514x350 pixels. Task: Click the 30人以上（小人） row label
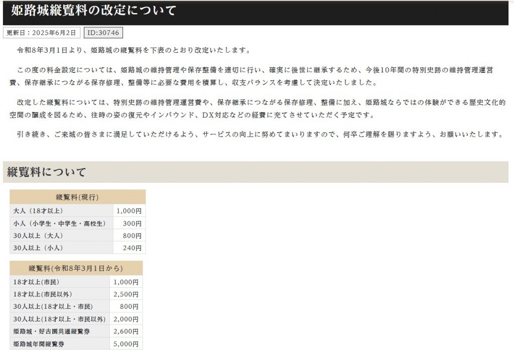click(x=38, y=248)
